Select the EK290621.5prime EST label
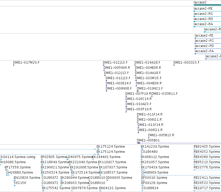 [x=55, y=168]
